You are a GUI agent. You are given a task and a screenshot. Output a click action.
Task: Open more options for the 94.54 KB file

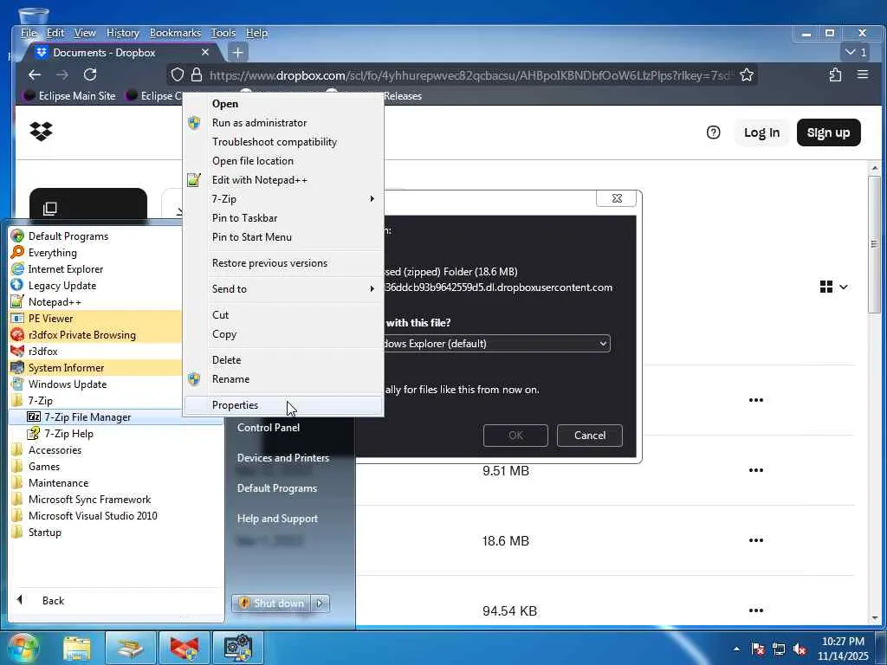pyautogui.click(x=755, y=610)
